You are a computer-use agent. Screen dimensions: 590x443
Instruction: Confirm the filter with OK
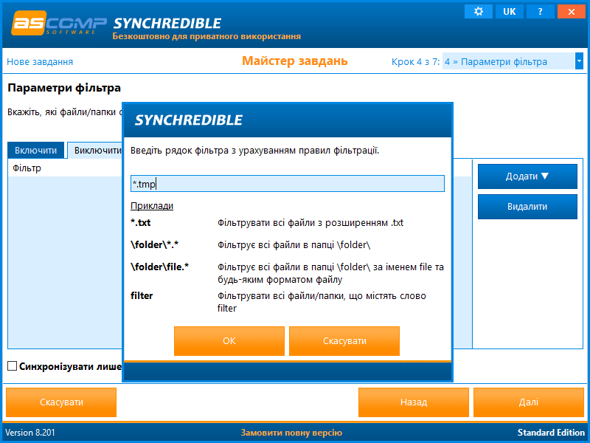click(229, 341)
